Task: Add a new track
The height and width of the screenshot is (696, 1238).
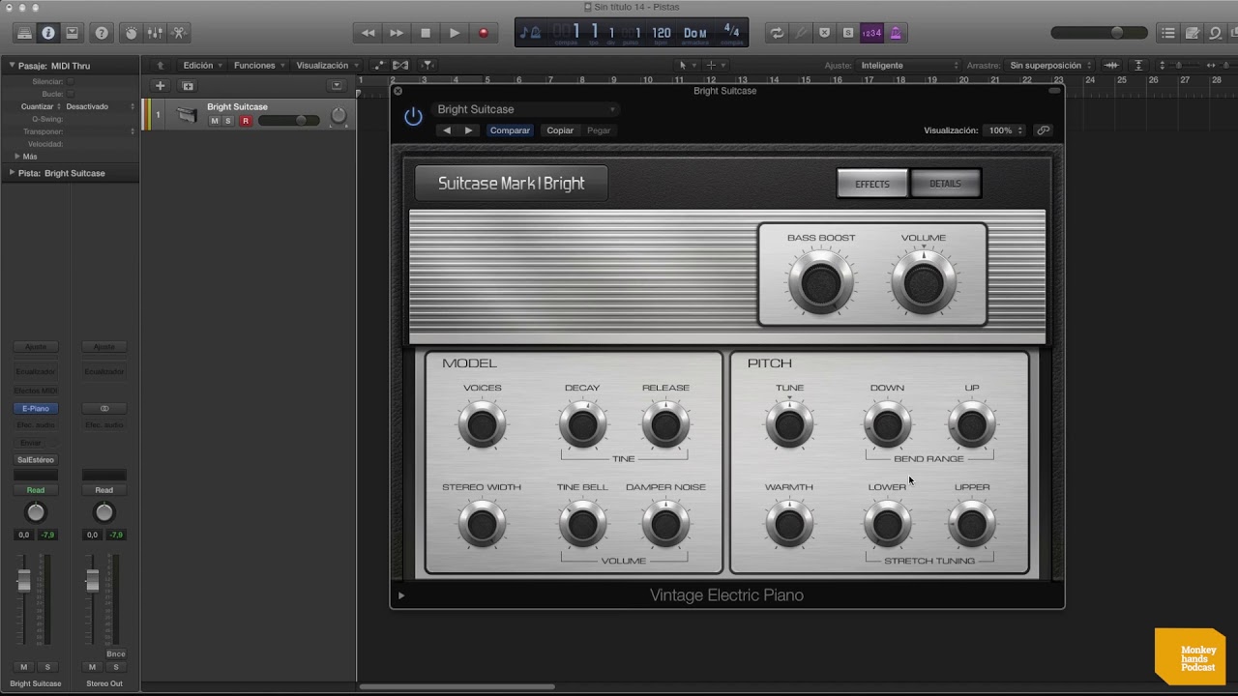Action: [161, 86]
